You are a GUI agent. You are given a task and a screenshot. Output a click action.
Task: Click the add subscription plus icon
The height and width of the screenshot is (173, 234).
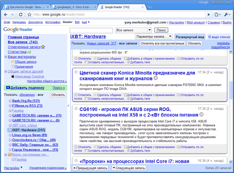pos(8,88)
